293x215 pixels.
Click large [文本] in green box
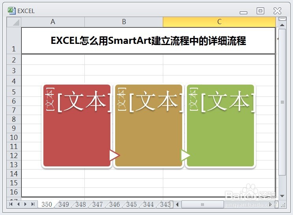click(x=228, y=102)
